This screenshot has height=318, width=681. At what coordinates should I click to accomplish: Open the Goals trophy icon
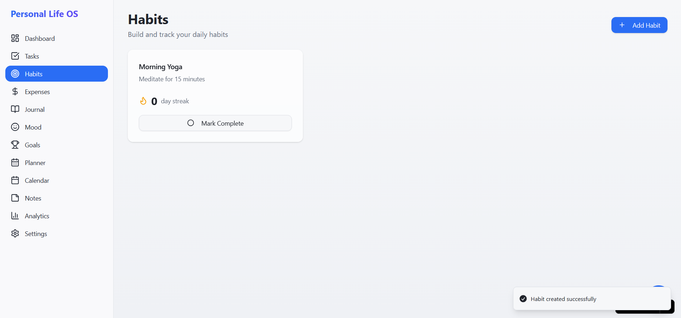coord(15,145)
